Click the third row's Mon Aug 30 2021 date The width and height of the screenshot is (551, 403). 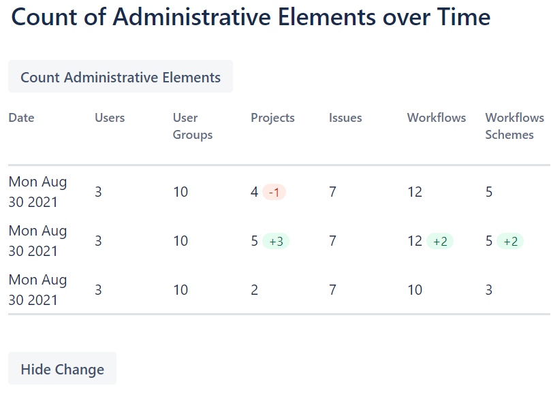37,290
